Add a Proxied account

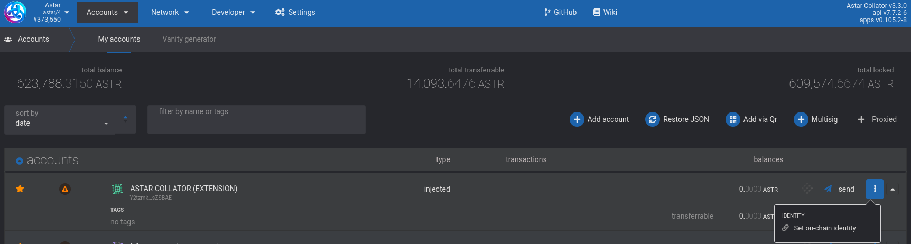[x=877, y=119]
